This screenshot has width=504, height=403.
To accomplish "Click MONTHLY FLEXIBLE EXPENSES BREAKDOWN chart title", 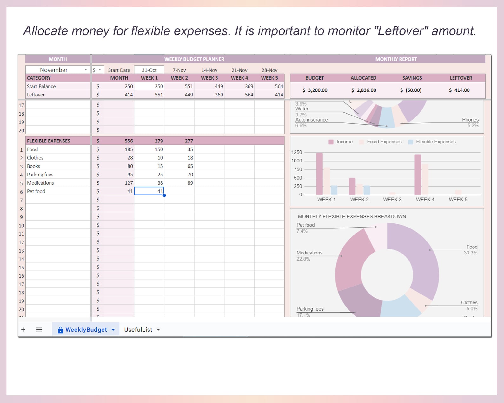I will click(352, 216).
